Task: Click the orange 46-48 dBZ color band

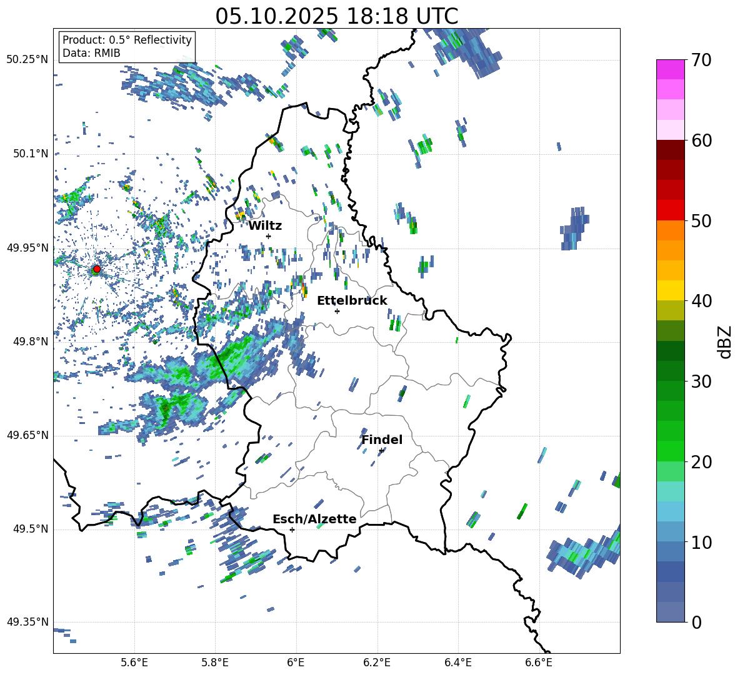Action: click(670, 250)
